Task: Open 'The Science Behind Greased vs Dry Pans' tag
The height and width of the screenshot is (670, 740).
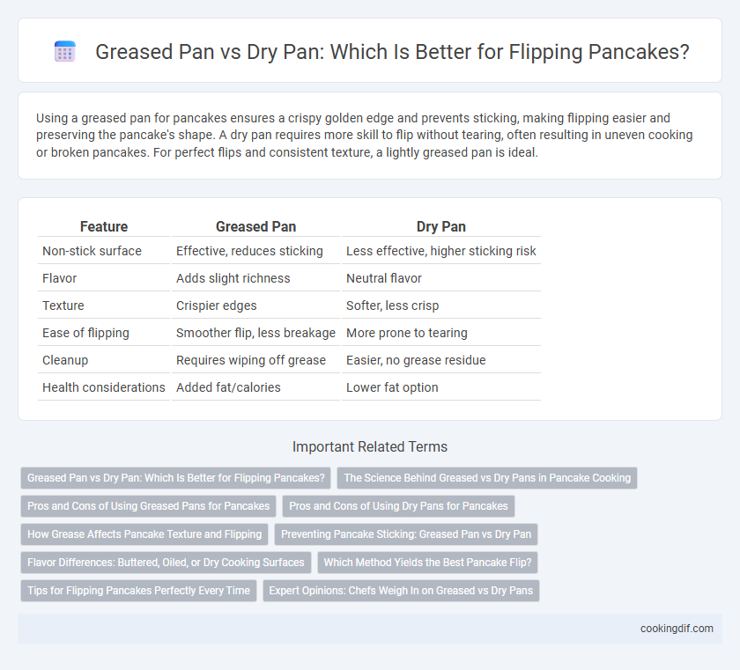Action: (x=487, y=478)
